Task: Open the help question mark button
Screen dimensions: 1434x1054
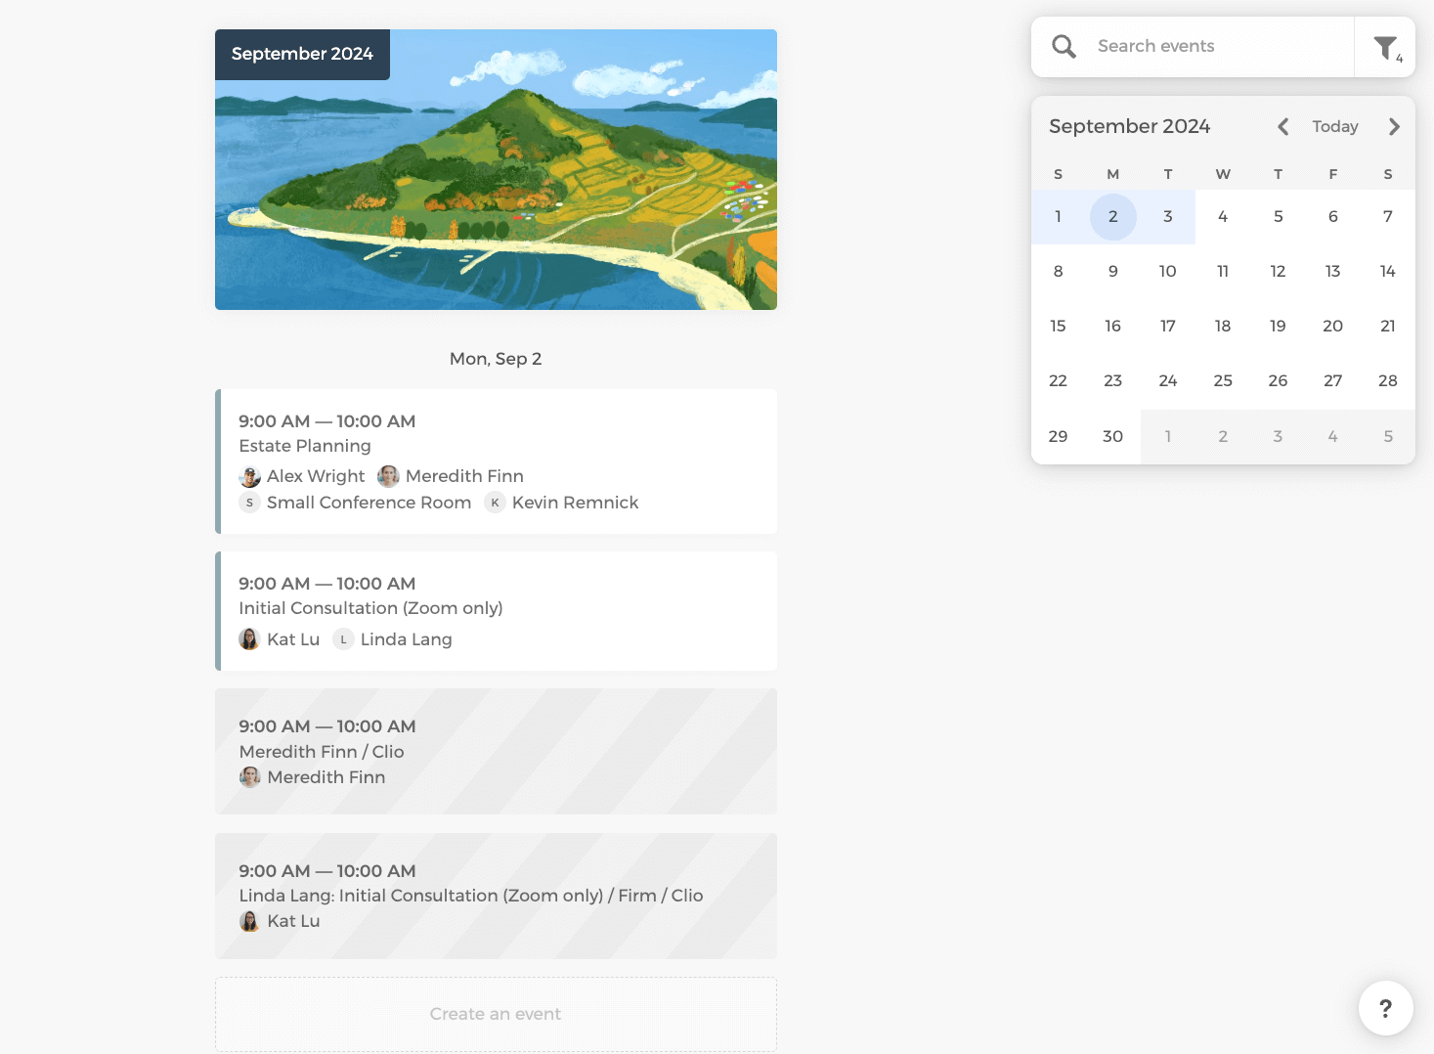Action: tap(1385, 1008)
